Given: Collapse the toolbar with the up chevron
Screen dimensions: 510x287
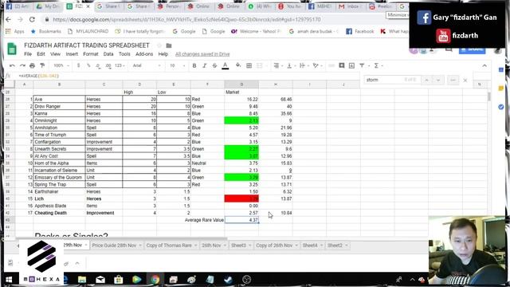Looking at the screenshot, I should 484,65.
